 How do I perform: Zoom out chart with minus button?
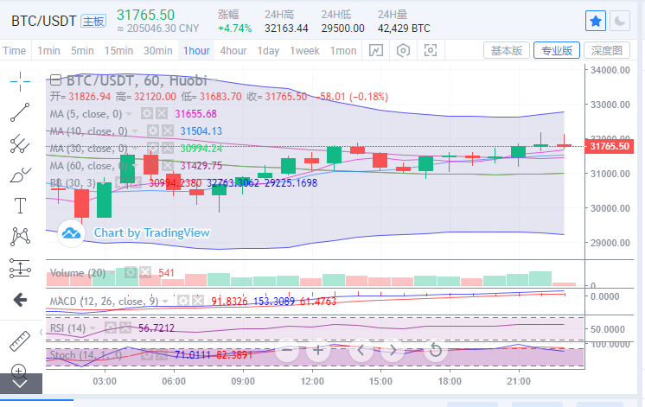[x=287, y=350]
